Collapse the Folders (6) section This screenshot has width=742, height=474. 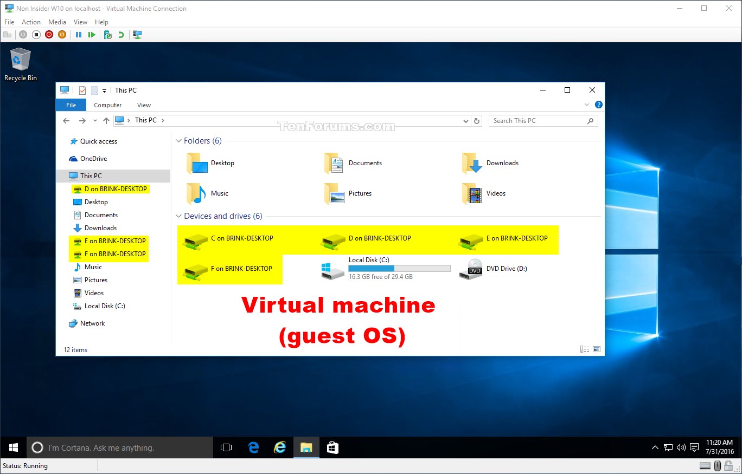(x=179, y=140)
